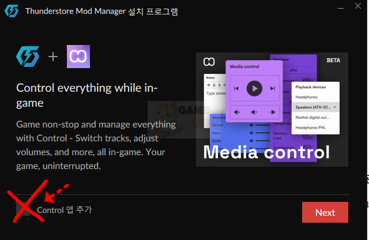Click 'Realtek digital out...' entry in promo
The image size is (369, 240).
coord(312,117)
